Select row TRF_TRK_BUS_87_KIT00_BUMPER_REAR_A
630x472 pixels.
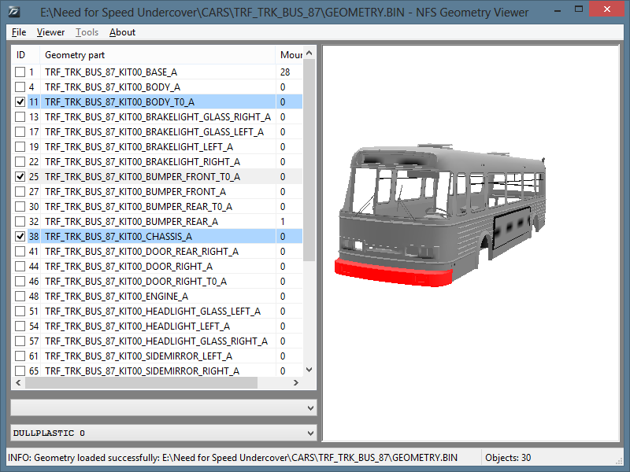click(x=157, y=222)
